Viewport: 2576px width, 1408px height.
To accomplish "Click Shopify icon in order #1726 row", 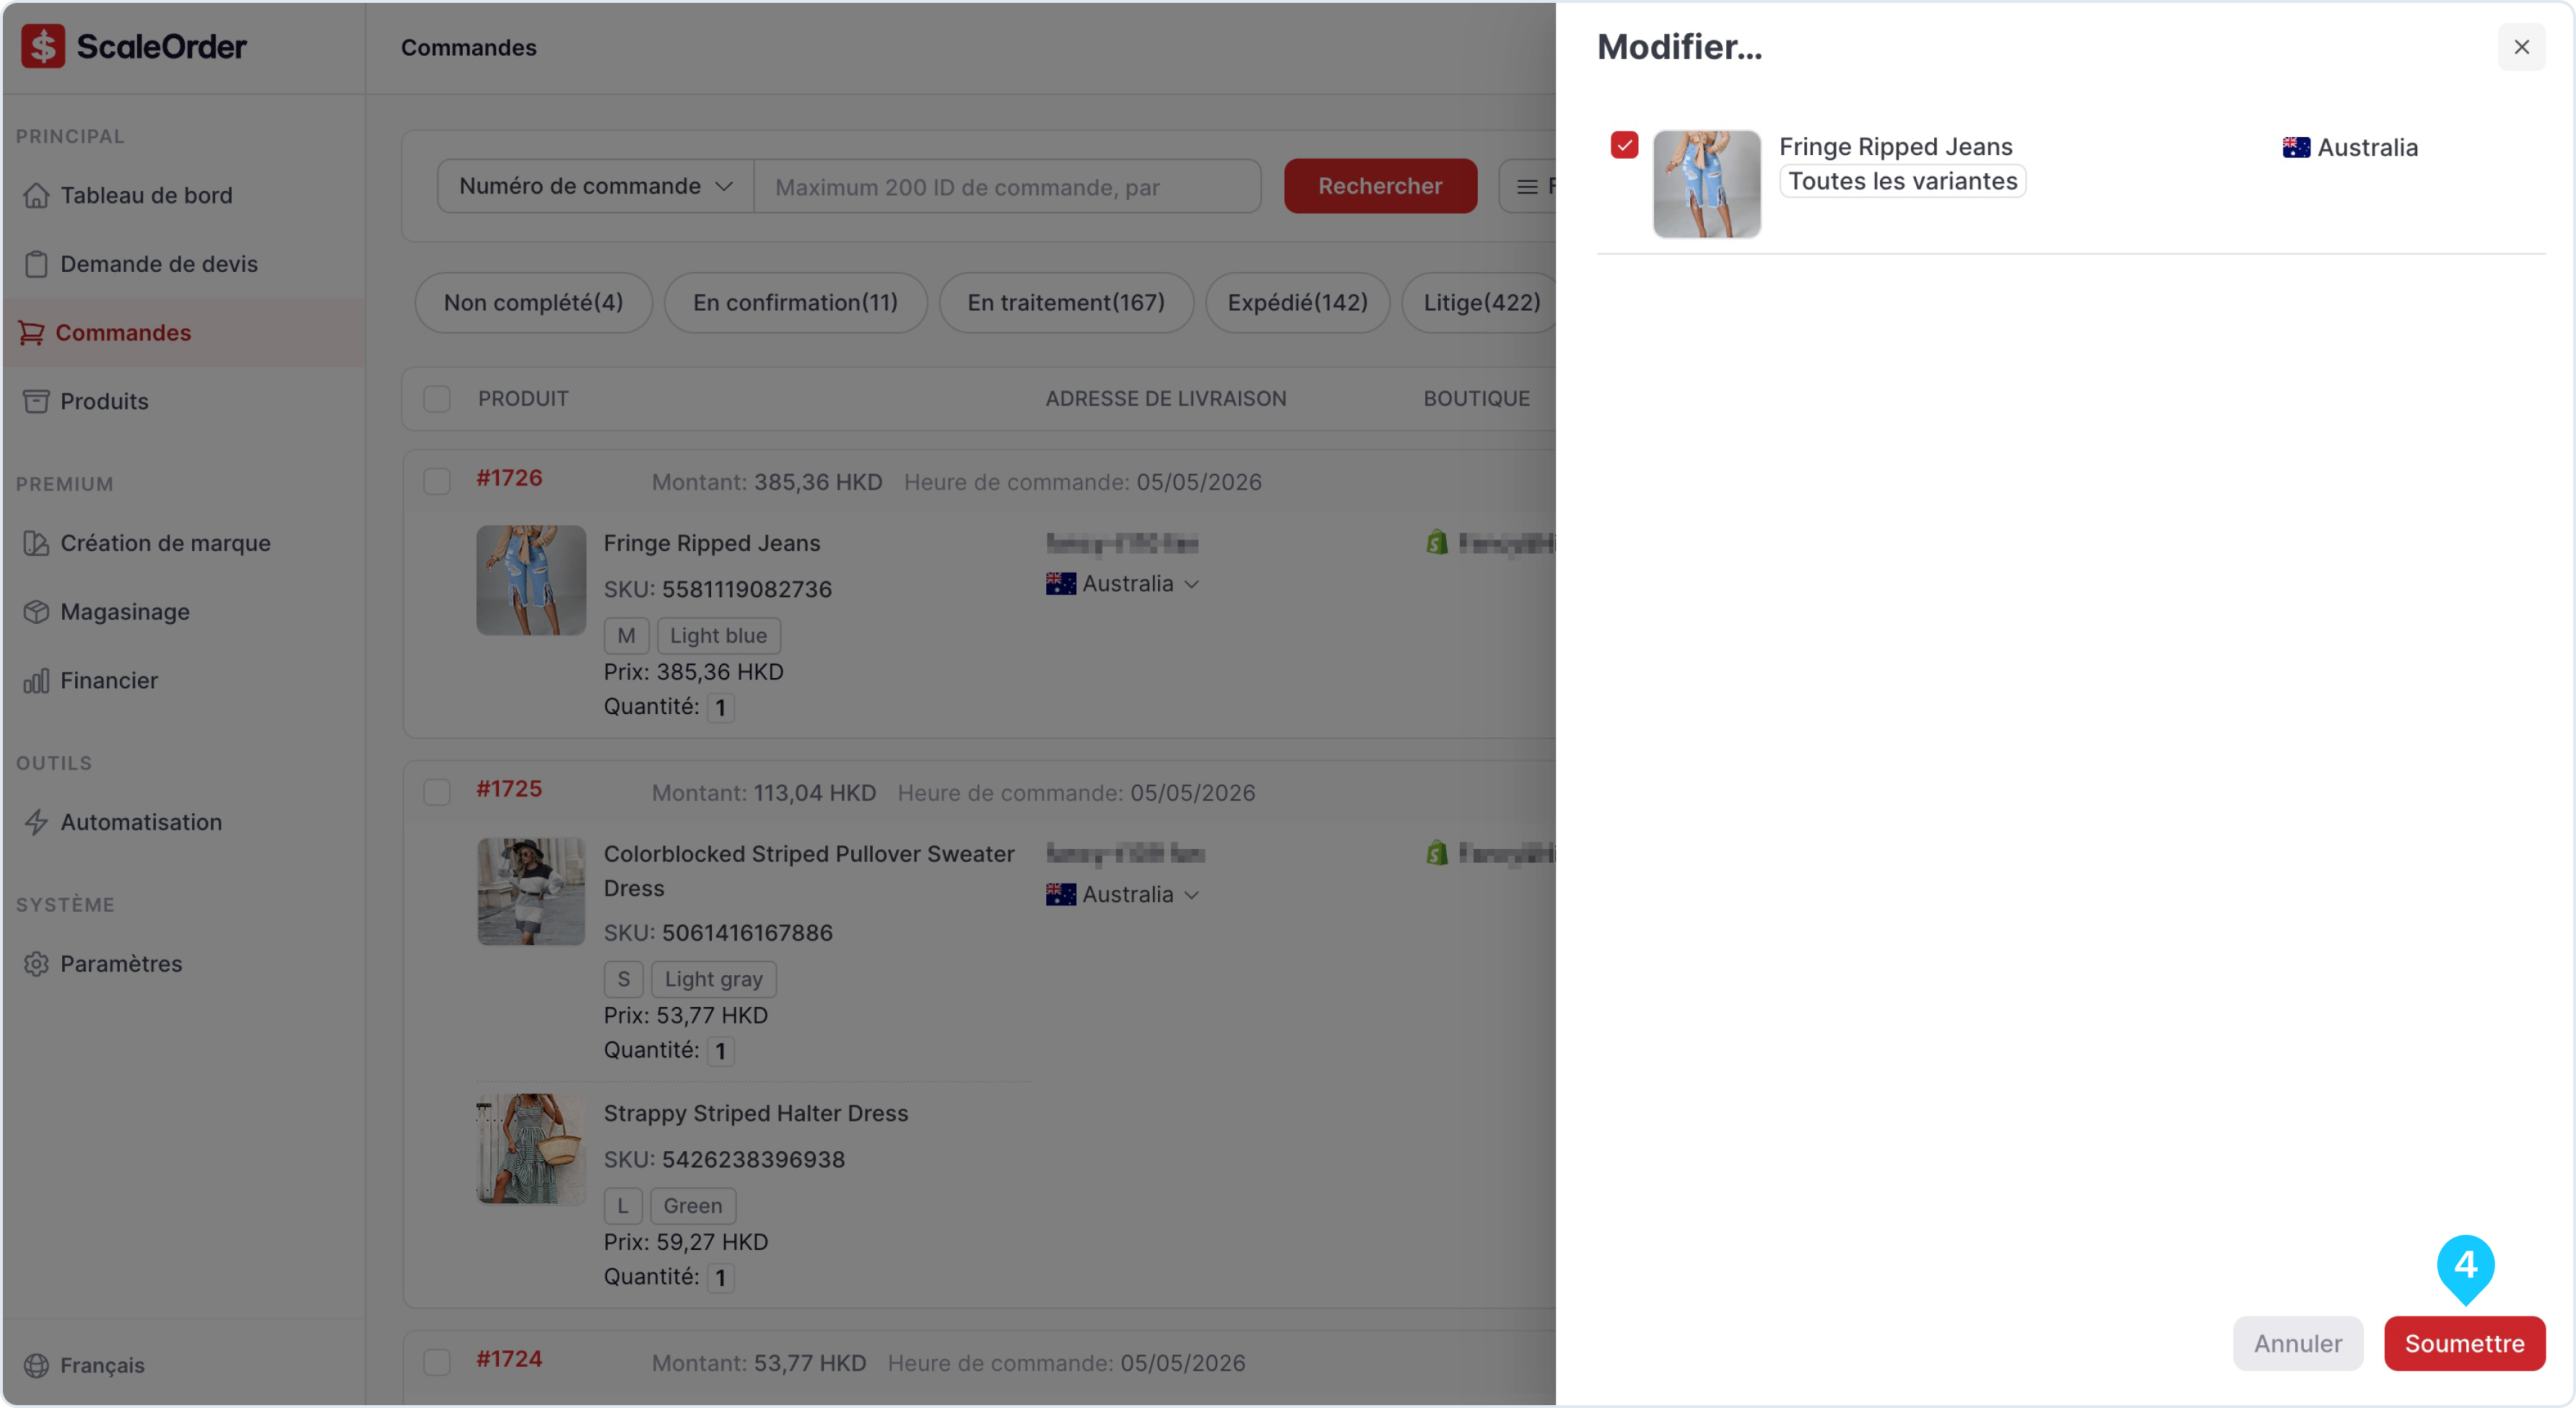I will click(1437, 542).
